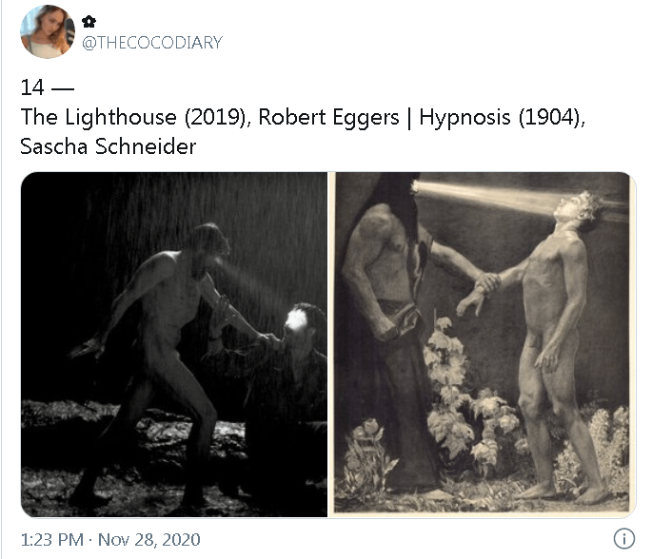The image size is (652, 559).
Task: Open the tweet author's profile avatar
Action: (x=48, y=31)
